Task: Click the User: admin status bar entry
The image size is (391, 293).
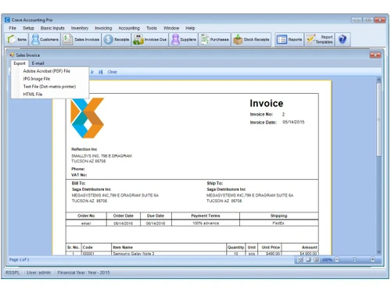Action: tap(38, 273)
